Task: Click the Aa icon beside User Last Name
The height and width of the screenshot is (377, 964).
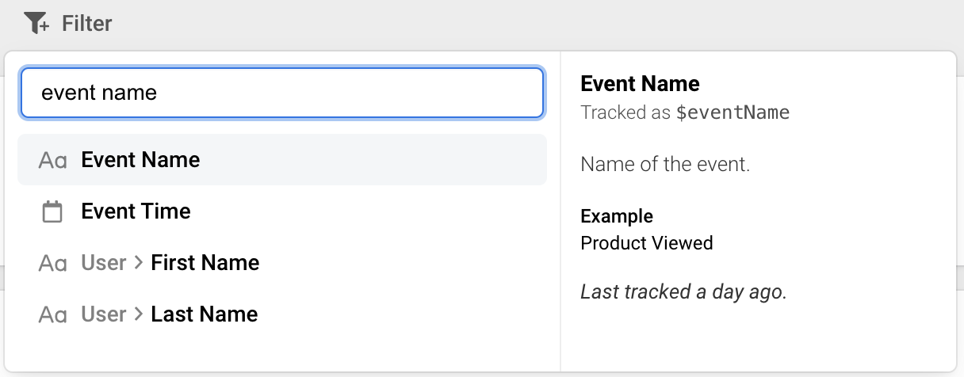Action: click(52, 315)
